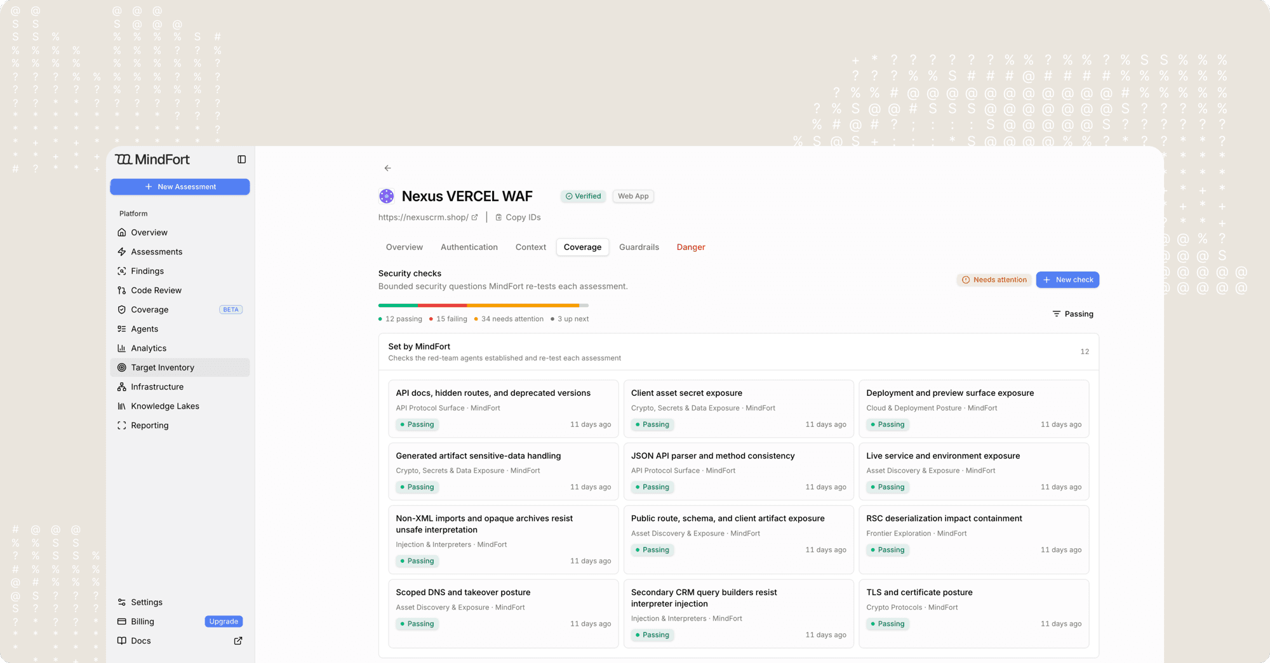The width and height of the screenshot is (1270, 663).
Task: Open "Deployment and preview surface exposure" check
Action: [x=974, y=409]
